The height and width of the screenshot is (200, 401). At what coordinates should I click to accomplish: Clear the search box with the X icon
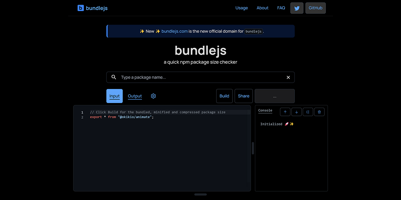click(288, 77)
